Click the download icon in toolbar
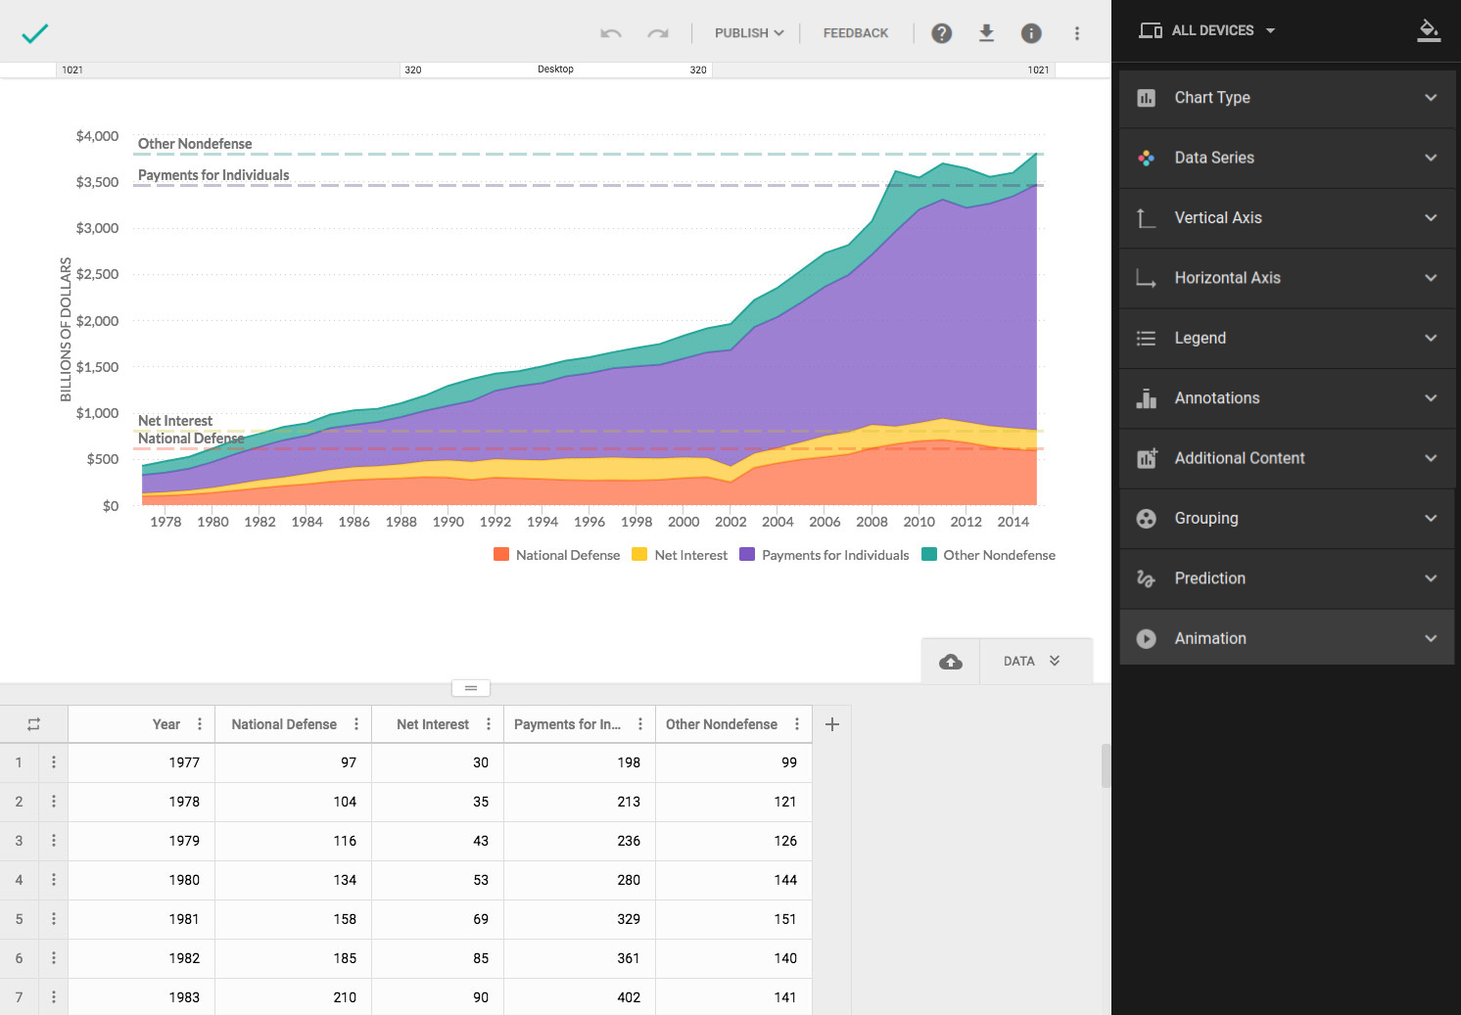The image size is (1461, 1015). tap(986, 33)
